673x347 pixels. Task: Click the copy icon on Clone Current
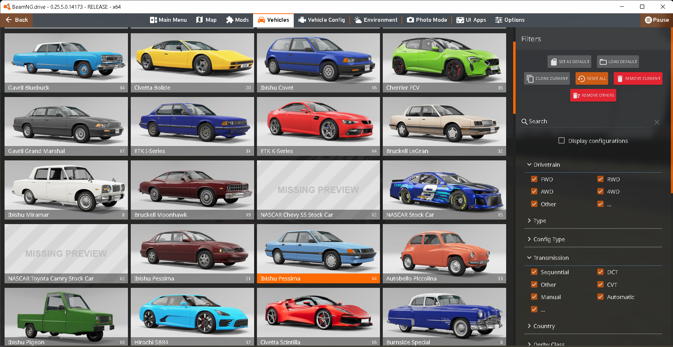[530, 79]
